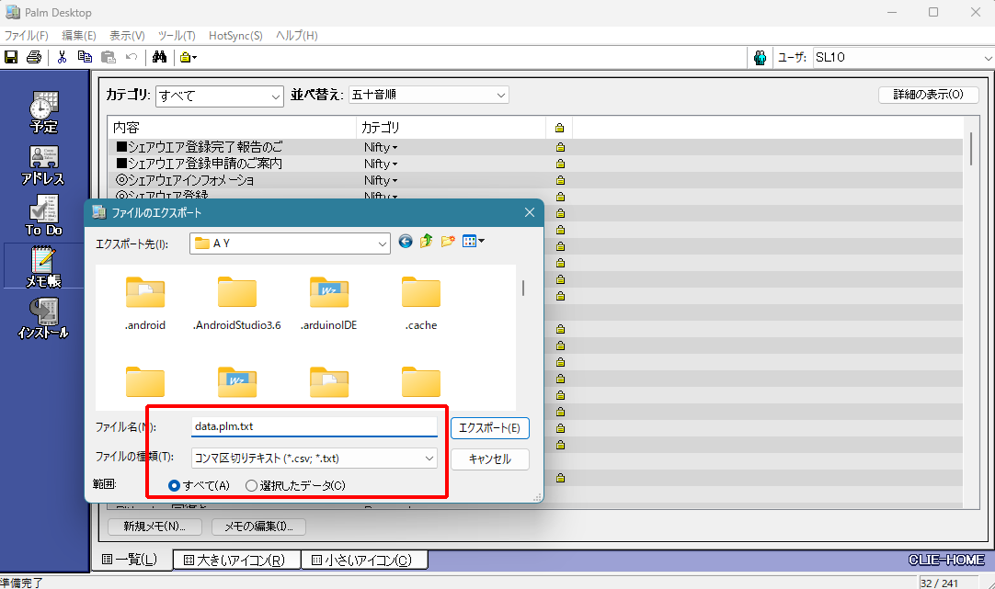Create new folder in export dialog

(448, 241)
